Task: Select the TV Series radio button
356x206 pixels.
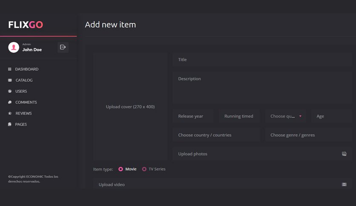Action: coord(144,169)
